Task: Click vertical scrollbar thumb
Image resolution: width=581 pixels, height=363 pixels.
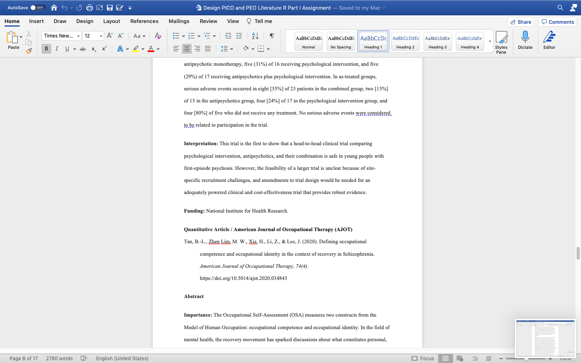Action: click(578, 253)
